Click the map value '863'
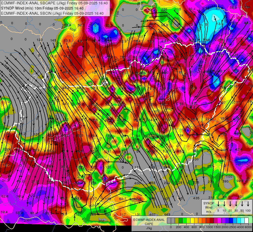 pyautogui.click(x=152, y=183)
